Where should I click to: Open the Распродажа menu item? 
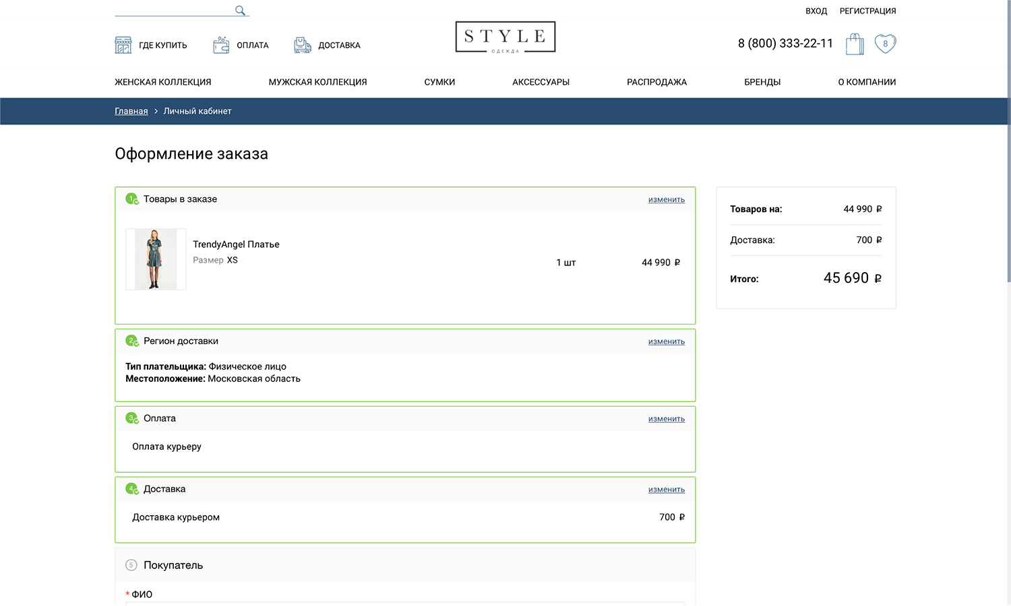pos(656,82)
